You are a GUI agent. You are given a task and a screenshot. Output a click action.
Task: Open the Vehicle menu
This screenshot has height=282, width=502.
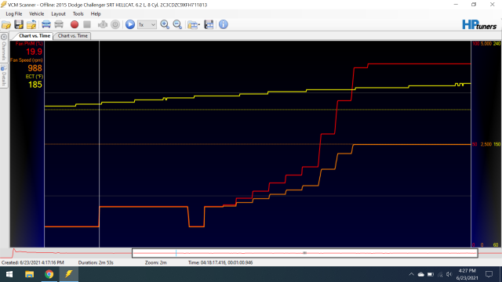pyautogui.click(x=37, y=14)
